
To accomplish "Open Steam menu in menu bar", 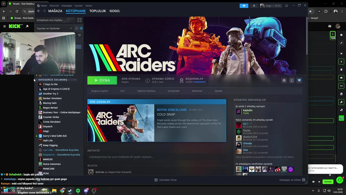I will tap(44, 6).
